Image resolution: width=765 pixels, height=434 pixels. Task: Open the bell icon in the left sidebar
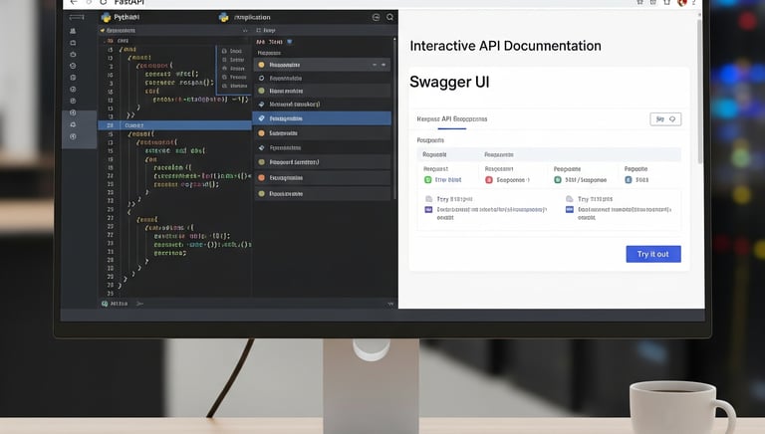(x=73, y=124)
